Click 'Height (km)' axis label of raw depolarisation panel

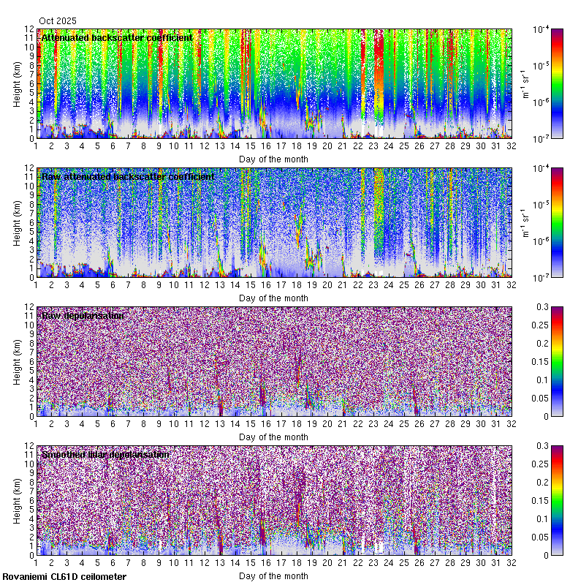click(x=18, y=361)
